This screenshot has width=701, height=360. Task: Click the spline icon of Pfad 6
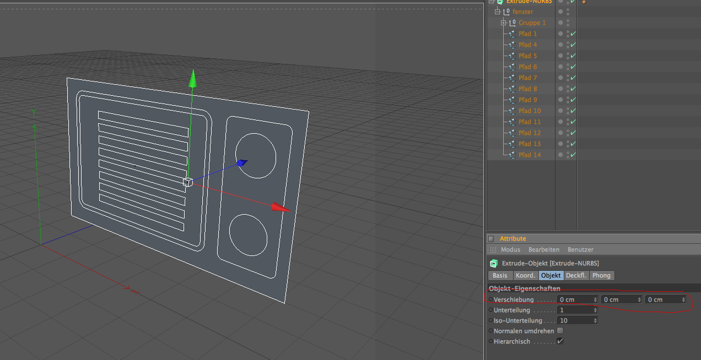point(512,67)
